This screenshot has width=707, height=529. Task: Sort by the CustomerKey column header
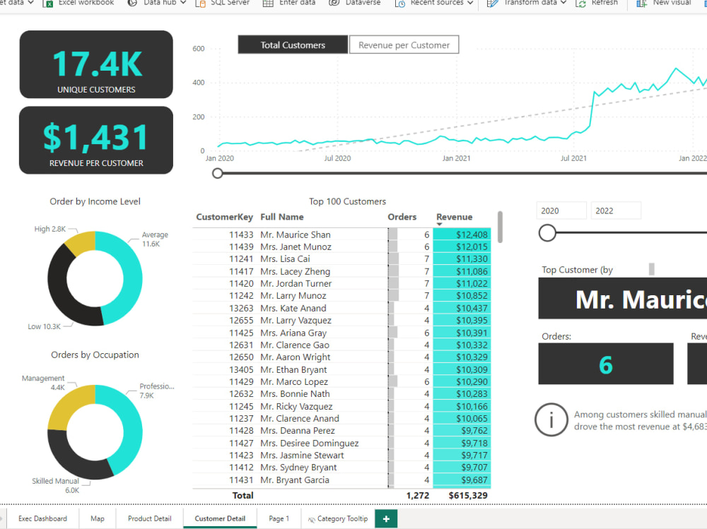click(225, 218)
